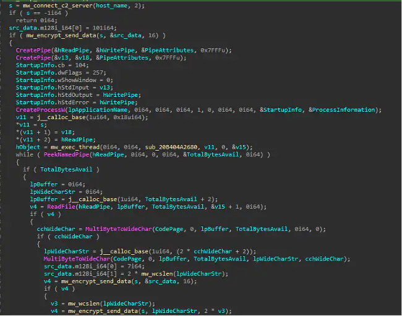Image resolution: width=402 pixels, height=316 pixels.
Task: Select the &hWritePipe argument in CreatePipe
Action: (x=115, y=50)
